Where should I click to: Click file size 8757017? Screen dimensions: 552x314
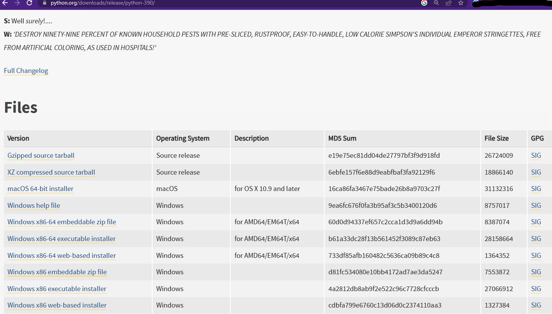point(497,206)
